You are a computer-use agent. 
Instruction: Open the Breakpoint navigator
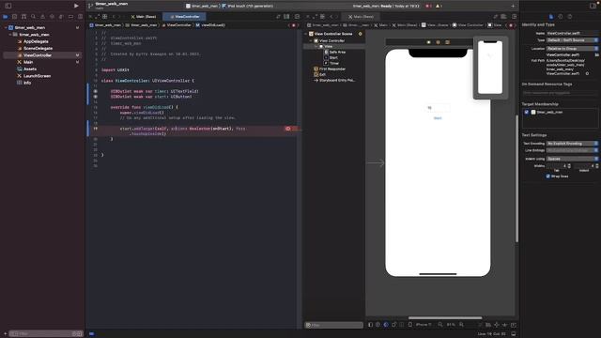[x=70, y=17]
